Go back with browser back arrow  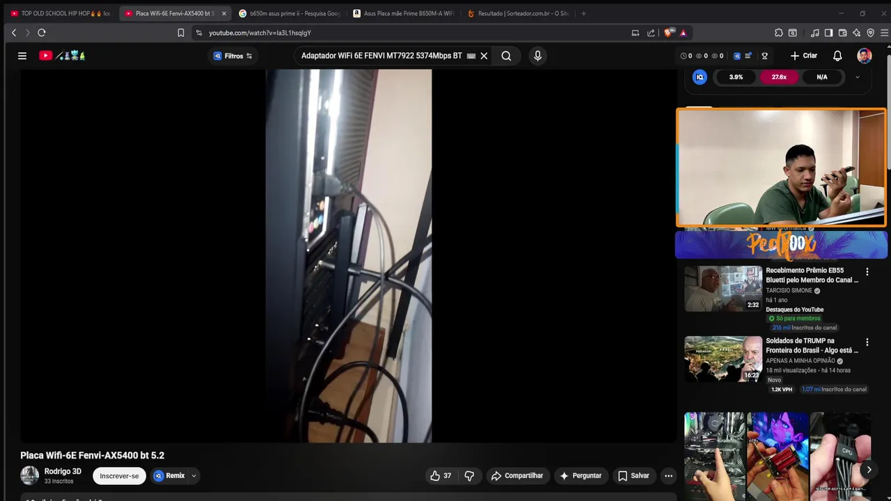pos(14,33)
